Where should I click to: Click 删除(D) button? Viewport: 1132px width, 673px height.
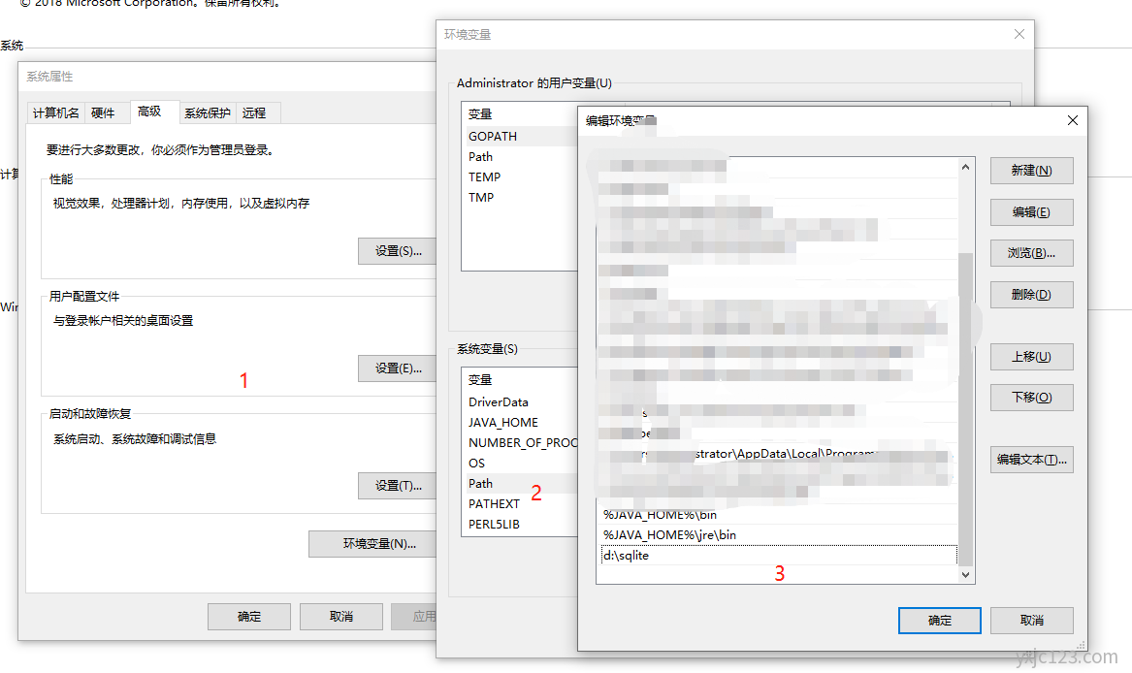tap(1031, 295)
